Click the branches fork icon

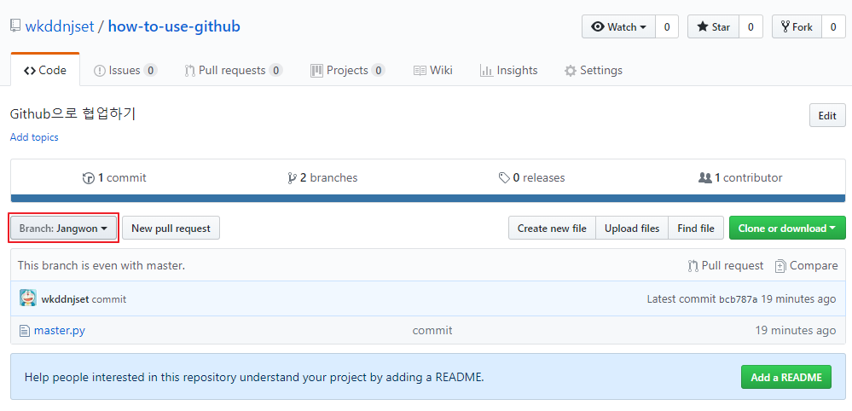(x=293, y=178)
